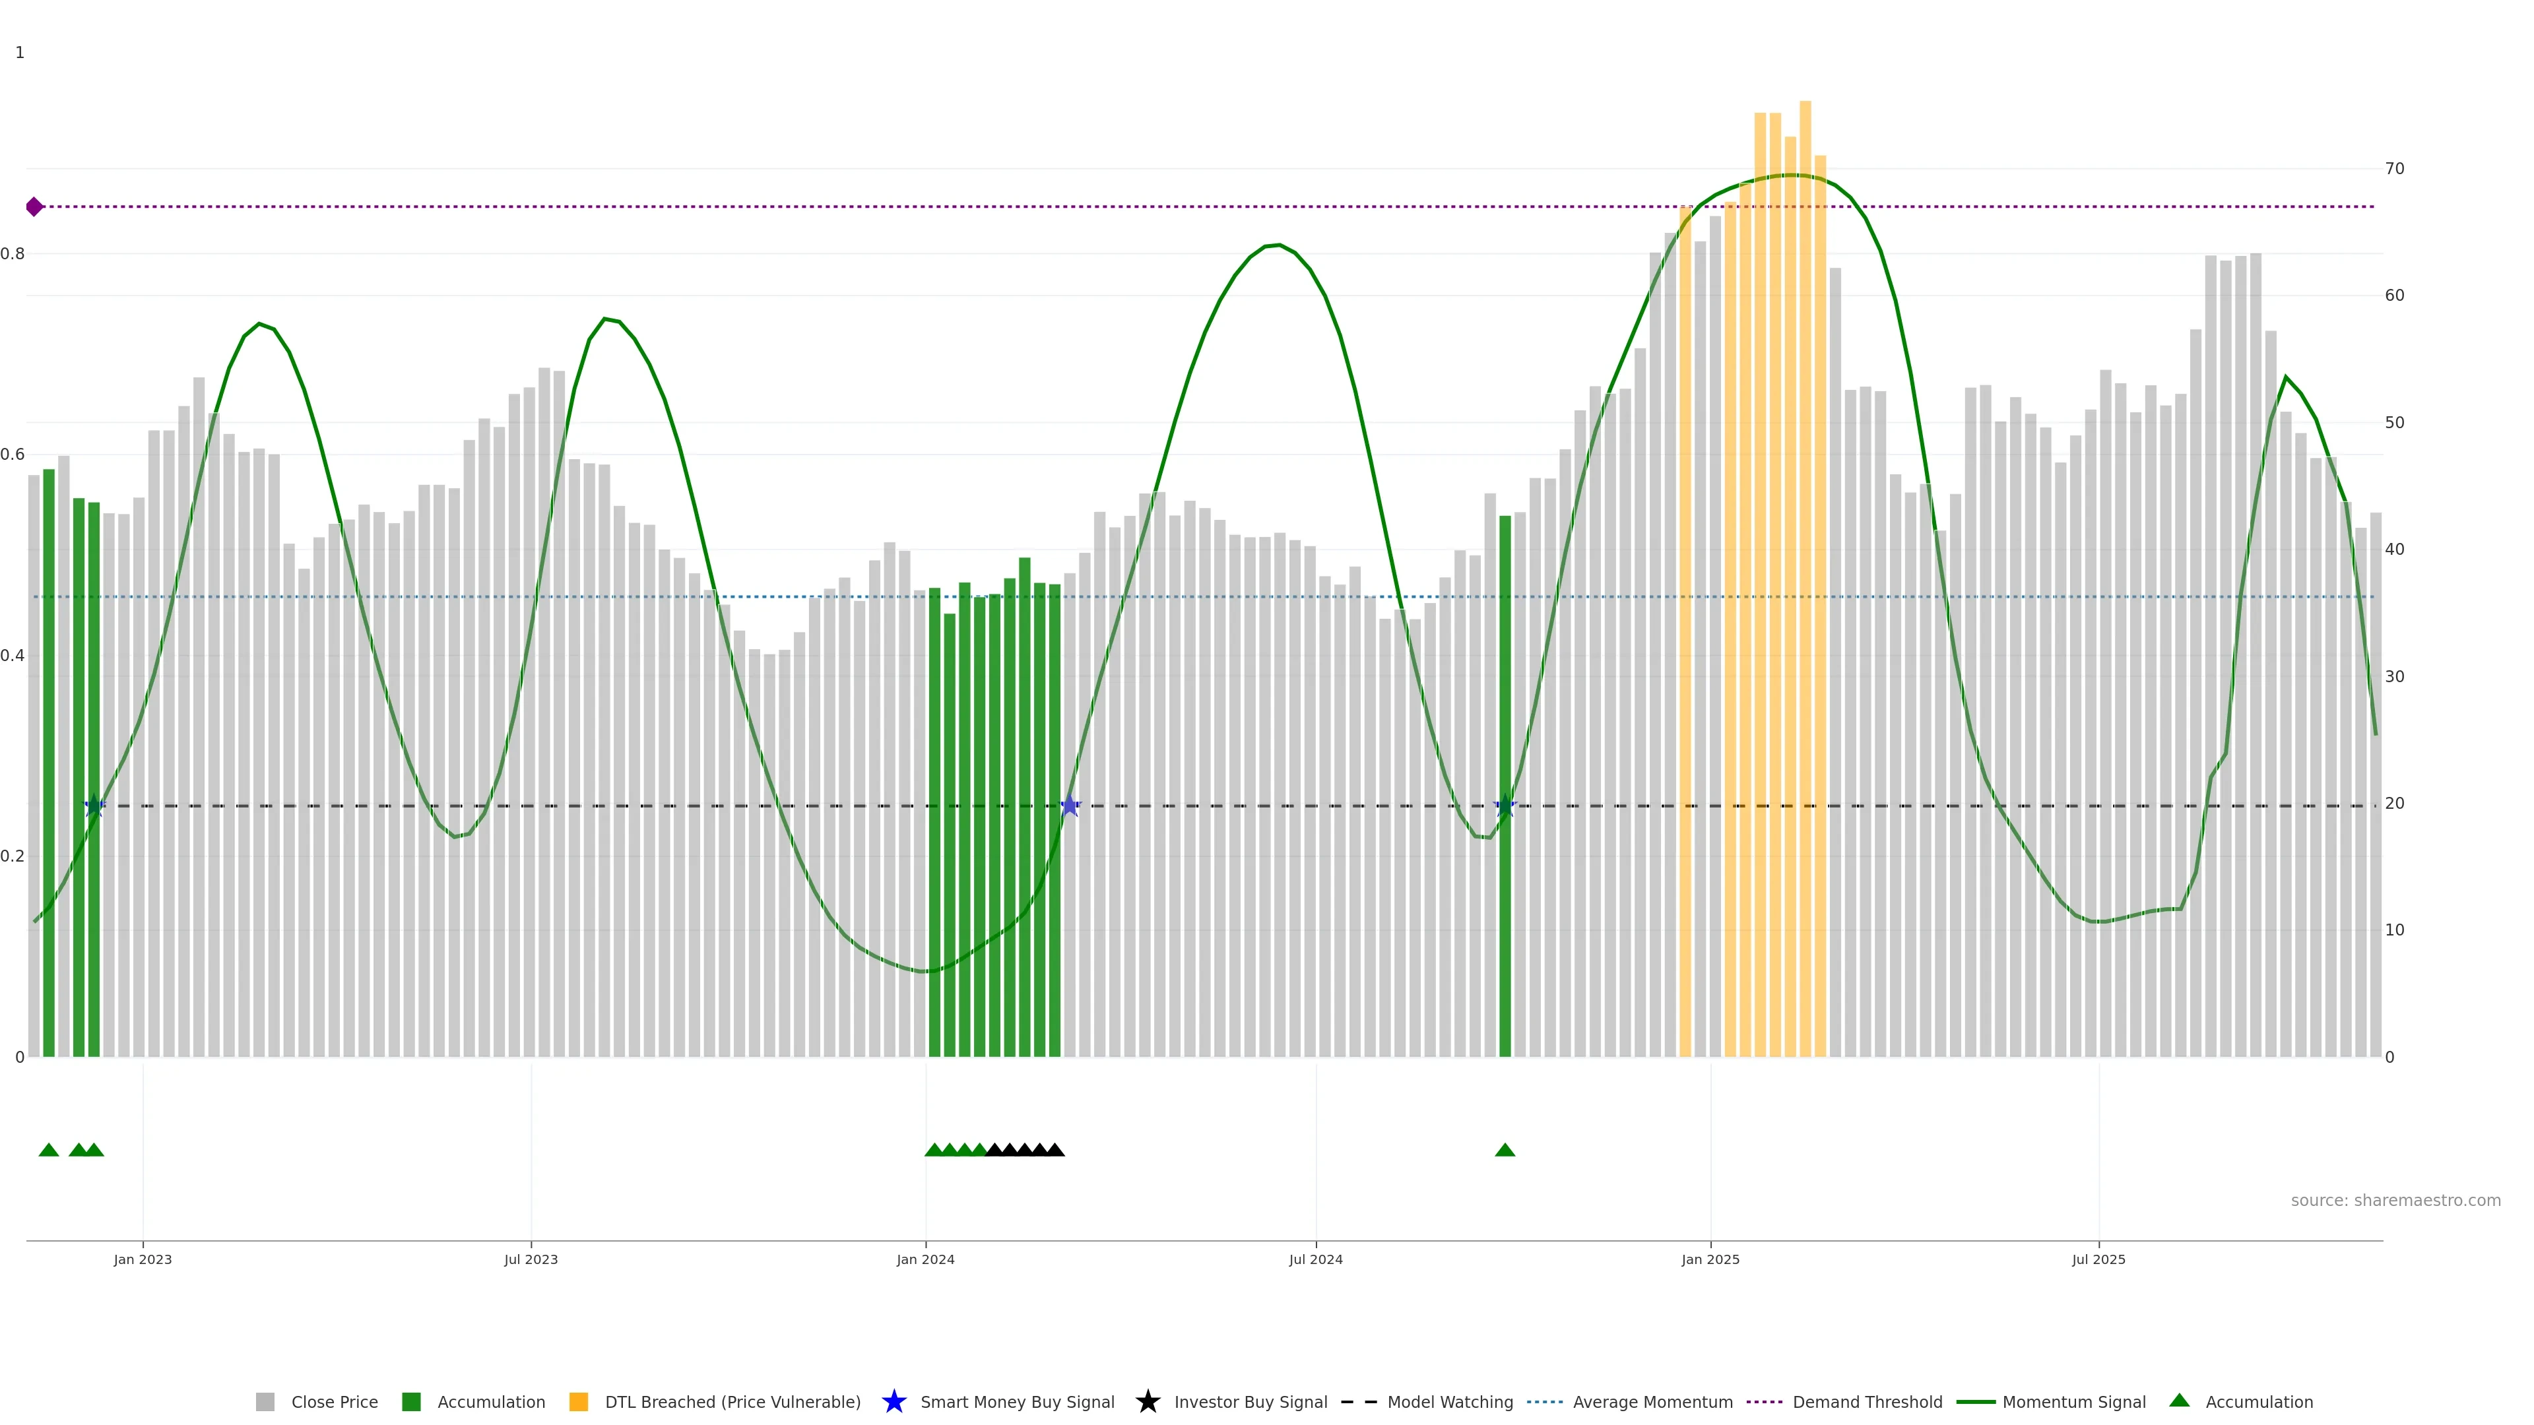
Task: Click the green Accumulation triangle in legend
Action: [x=2179, y=1401]
